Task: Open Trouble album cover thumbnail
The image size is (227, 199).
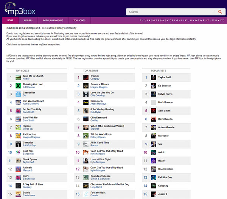Action: (x=86, y=78)
